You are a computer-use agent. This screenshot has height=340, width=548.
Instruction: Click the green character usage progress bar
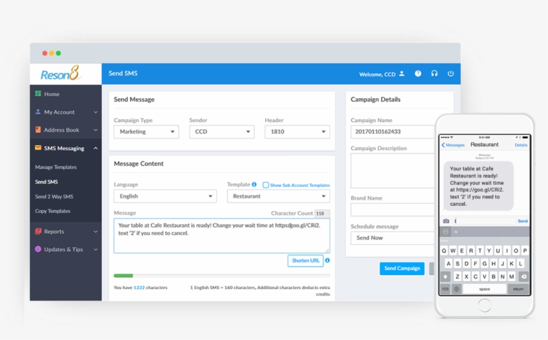click(x=124, y=276)
